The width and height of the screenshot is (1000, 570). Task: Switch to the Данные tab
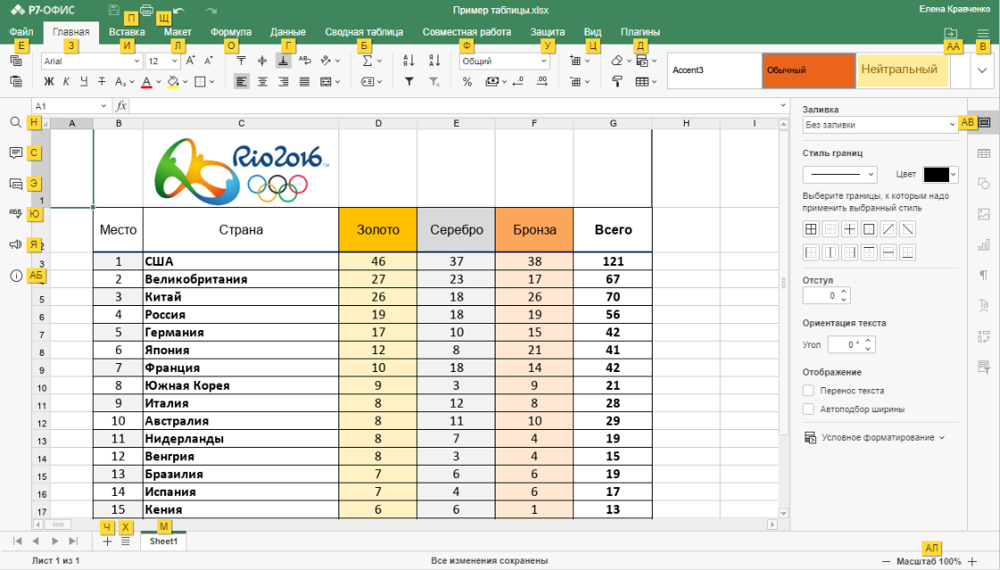[x=287, y=32]
